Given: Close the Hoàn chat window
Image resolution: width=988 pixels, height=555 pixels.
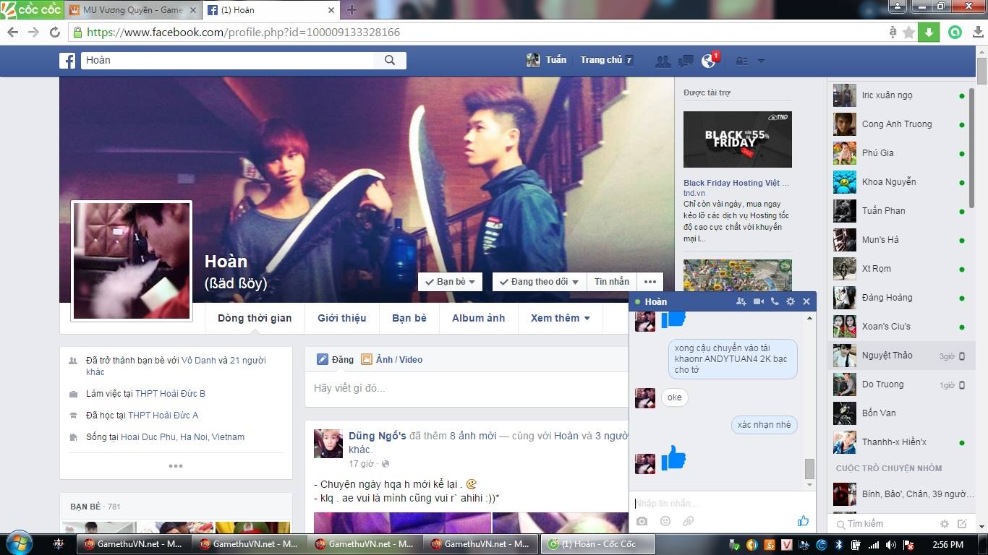Looking at the screenshot, I should [806, 301].
